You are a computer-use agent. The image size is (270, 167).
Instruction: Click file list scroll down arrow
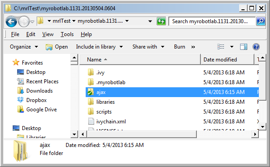coord(262,127)
